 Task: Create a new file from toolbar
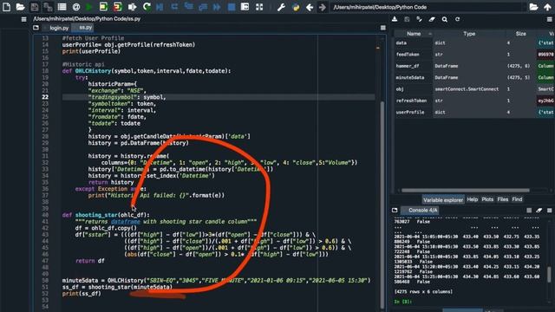(6, 7)
